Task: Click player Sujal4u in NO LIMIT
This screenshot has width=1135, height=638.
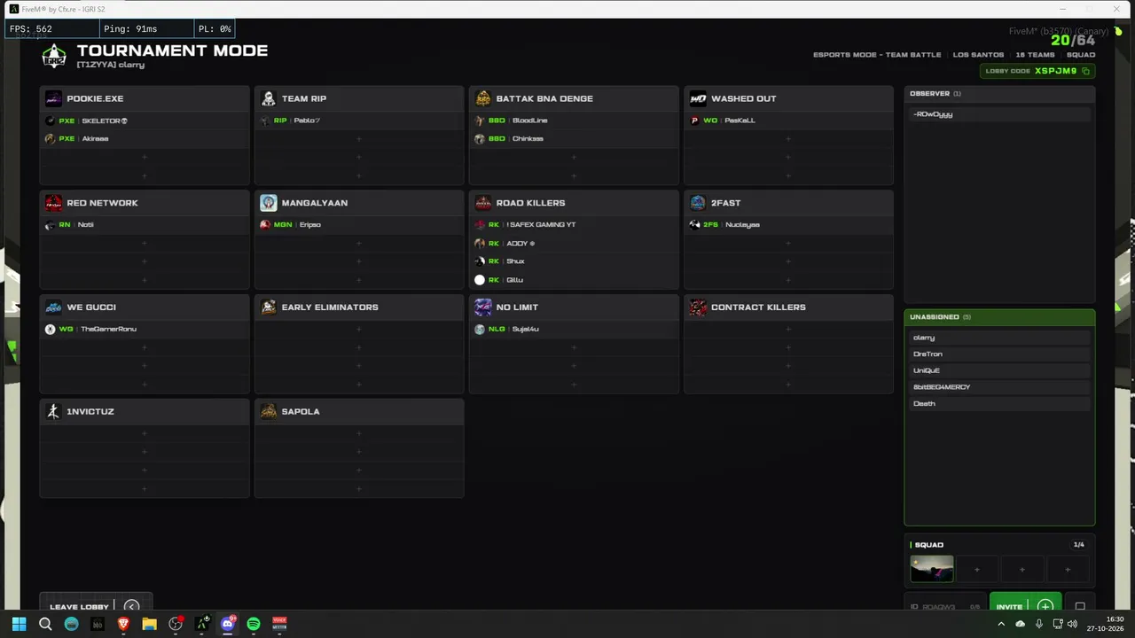Action: [x=574, y=329]
